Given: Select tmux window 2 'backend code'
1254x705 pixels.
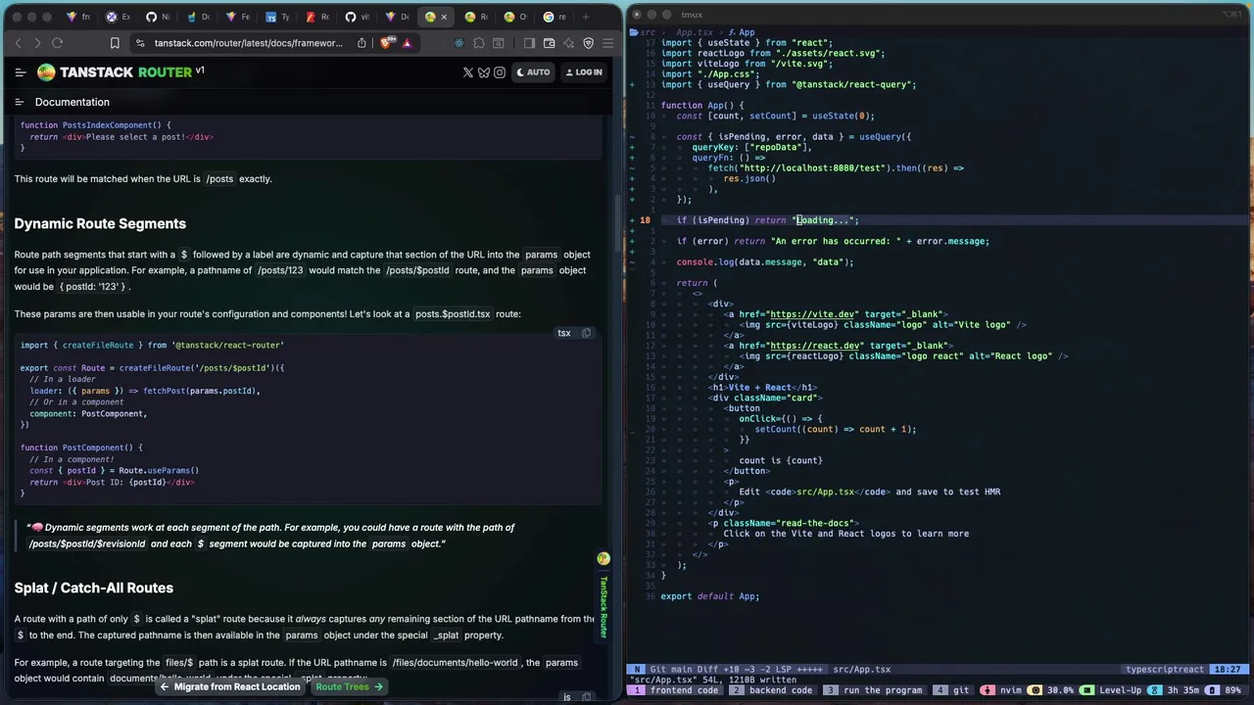Looking at the screenshot, I should [x=774, y=690].
